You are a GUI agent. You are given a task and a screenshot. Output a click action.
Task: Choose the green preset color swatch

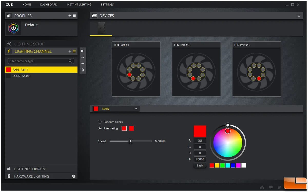point(223,165)
